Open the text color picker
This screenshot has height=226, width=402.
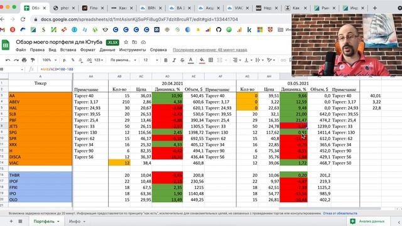[191, 60]
